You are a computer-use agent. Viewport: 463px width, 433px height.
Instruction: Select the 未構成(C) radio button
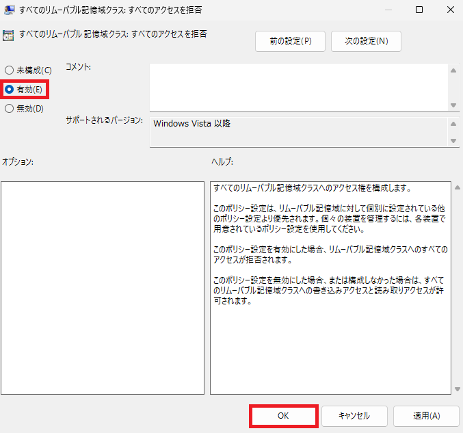[28, 70]
